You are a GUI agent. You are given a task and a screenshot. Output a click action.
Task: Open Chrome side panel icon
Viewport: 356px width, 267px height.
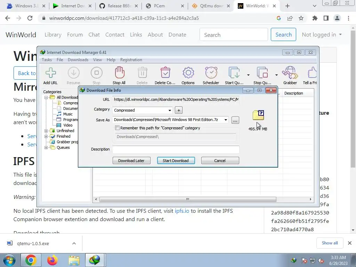point(326,18)
